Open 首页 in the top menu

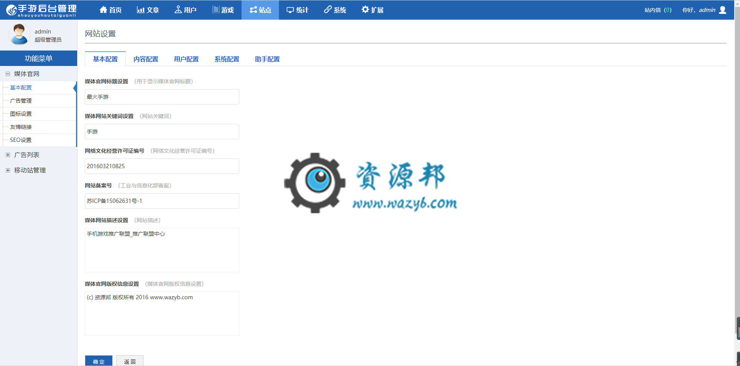pos(111,10)
